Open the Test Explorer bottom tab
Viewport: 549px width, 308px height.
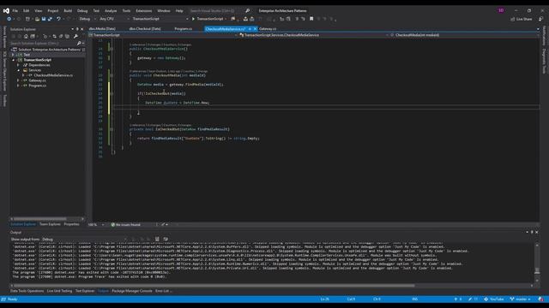click(85, 291)
